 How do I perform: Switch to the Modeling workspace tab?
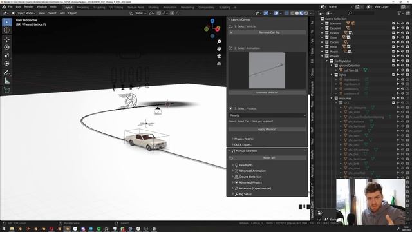(83, 7)
